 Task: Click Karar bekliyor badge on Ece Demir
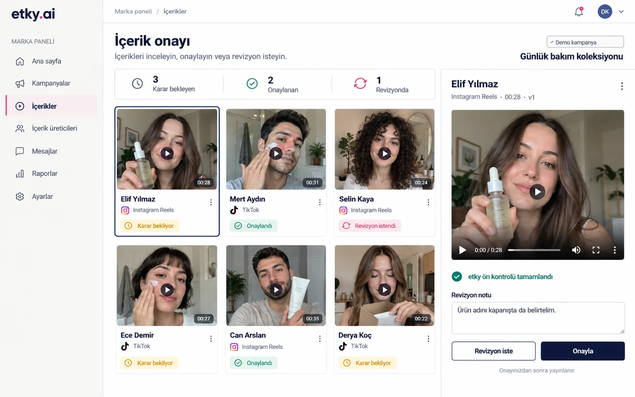tap(149, 363)
